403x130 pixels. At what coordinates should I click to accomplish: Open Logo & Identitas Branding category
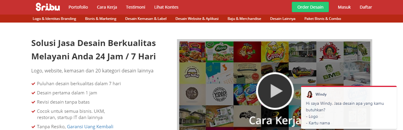tap(54, 18)
